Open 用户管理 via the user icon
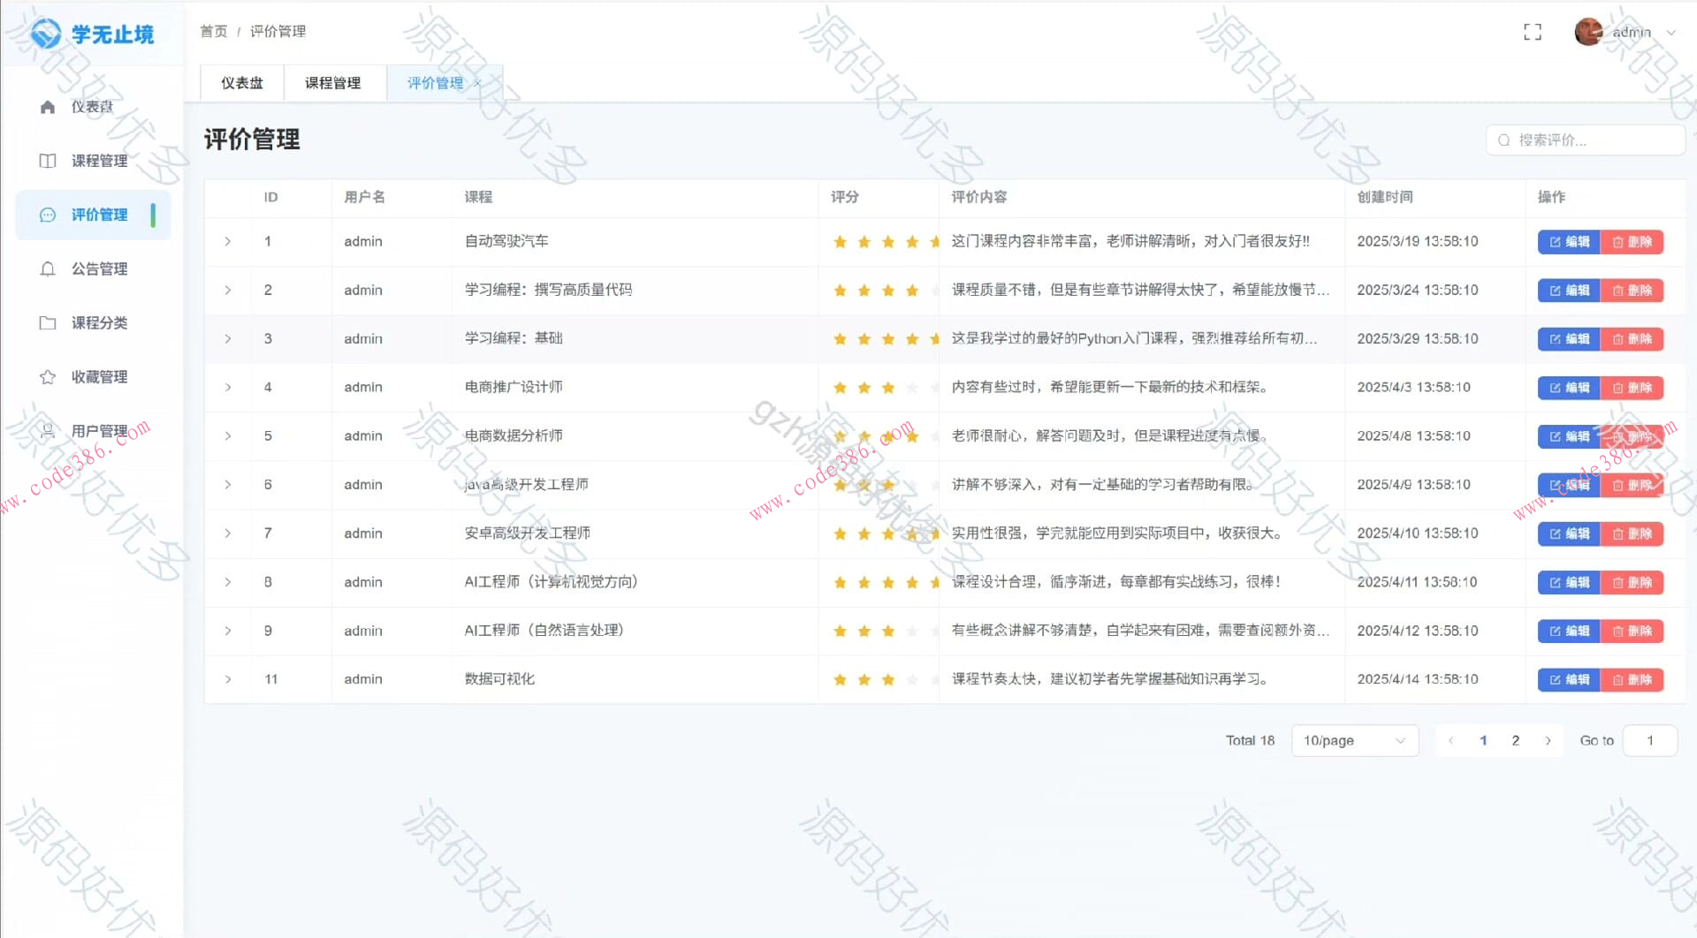The height and width of the screenshot is (938, 1697). [49, 430]
